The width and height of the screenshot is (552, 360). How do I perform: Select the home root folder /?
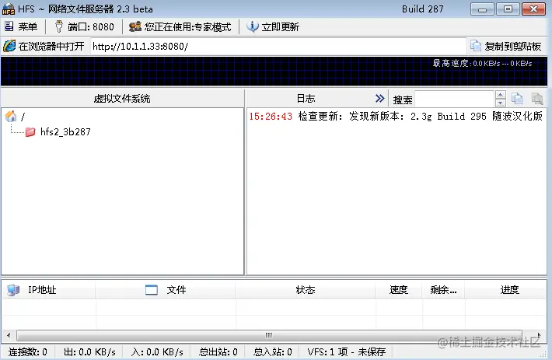coord(15,116)
